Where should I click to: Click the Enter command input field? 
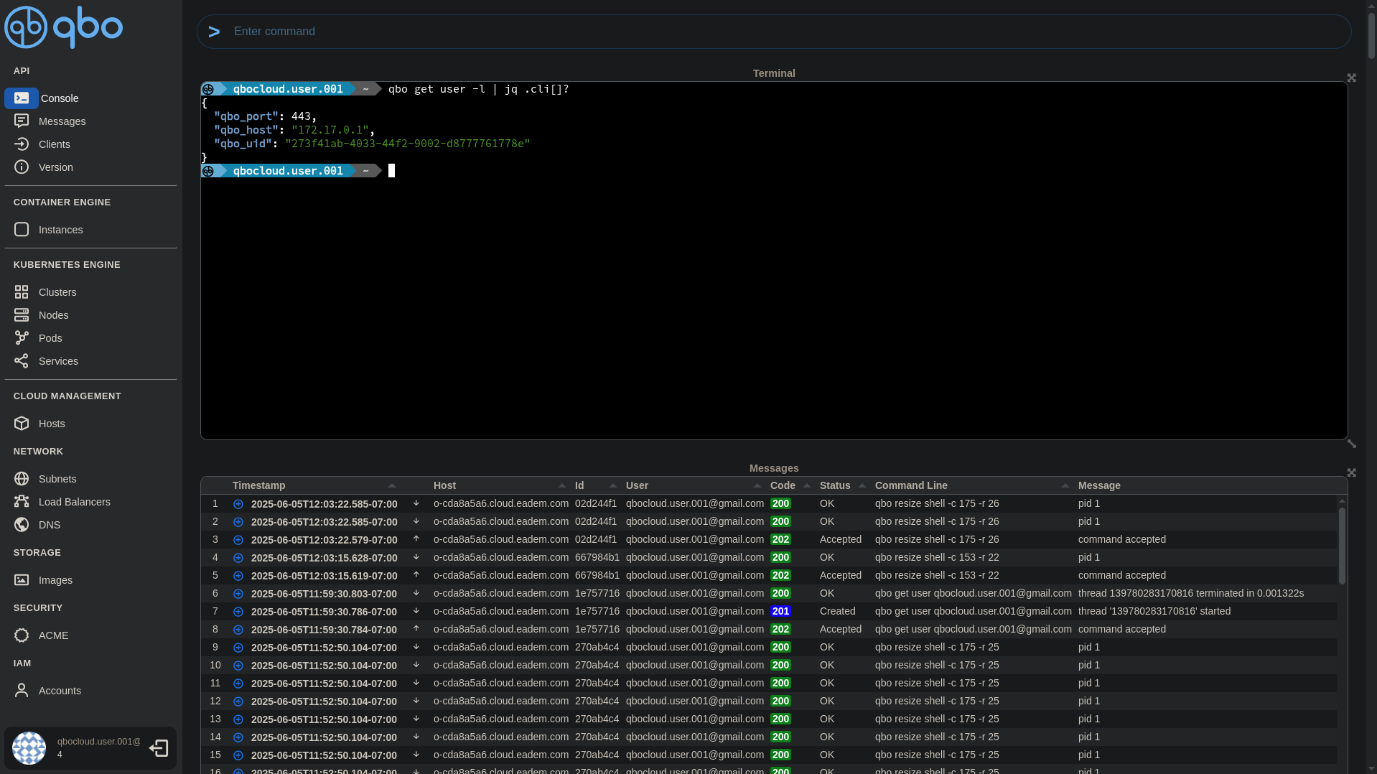[x=503, y=31]
